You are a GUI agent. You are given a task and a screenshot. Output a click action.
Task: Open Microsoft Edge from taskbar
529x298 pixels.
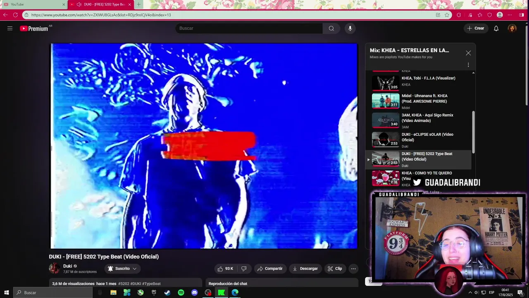tap(235, 293)
